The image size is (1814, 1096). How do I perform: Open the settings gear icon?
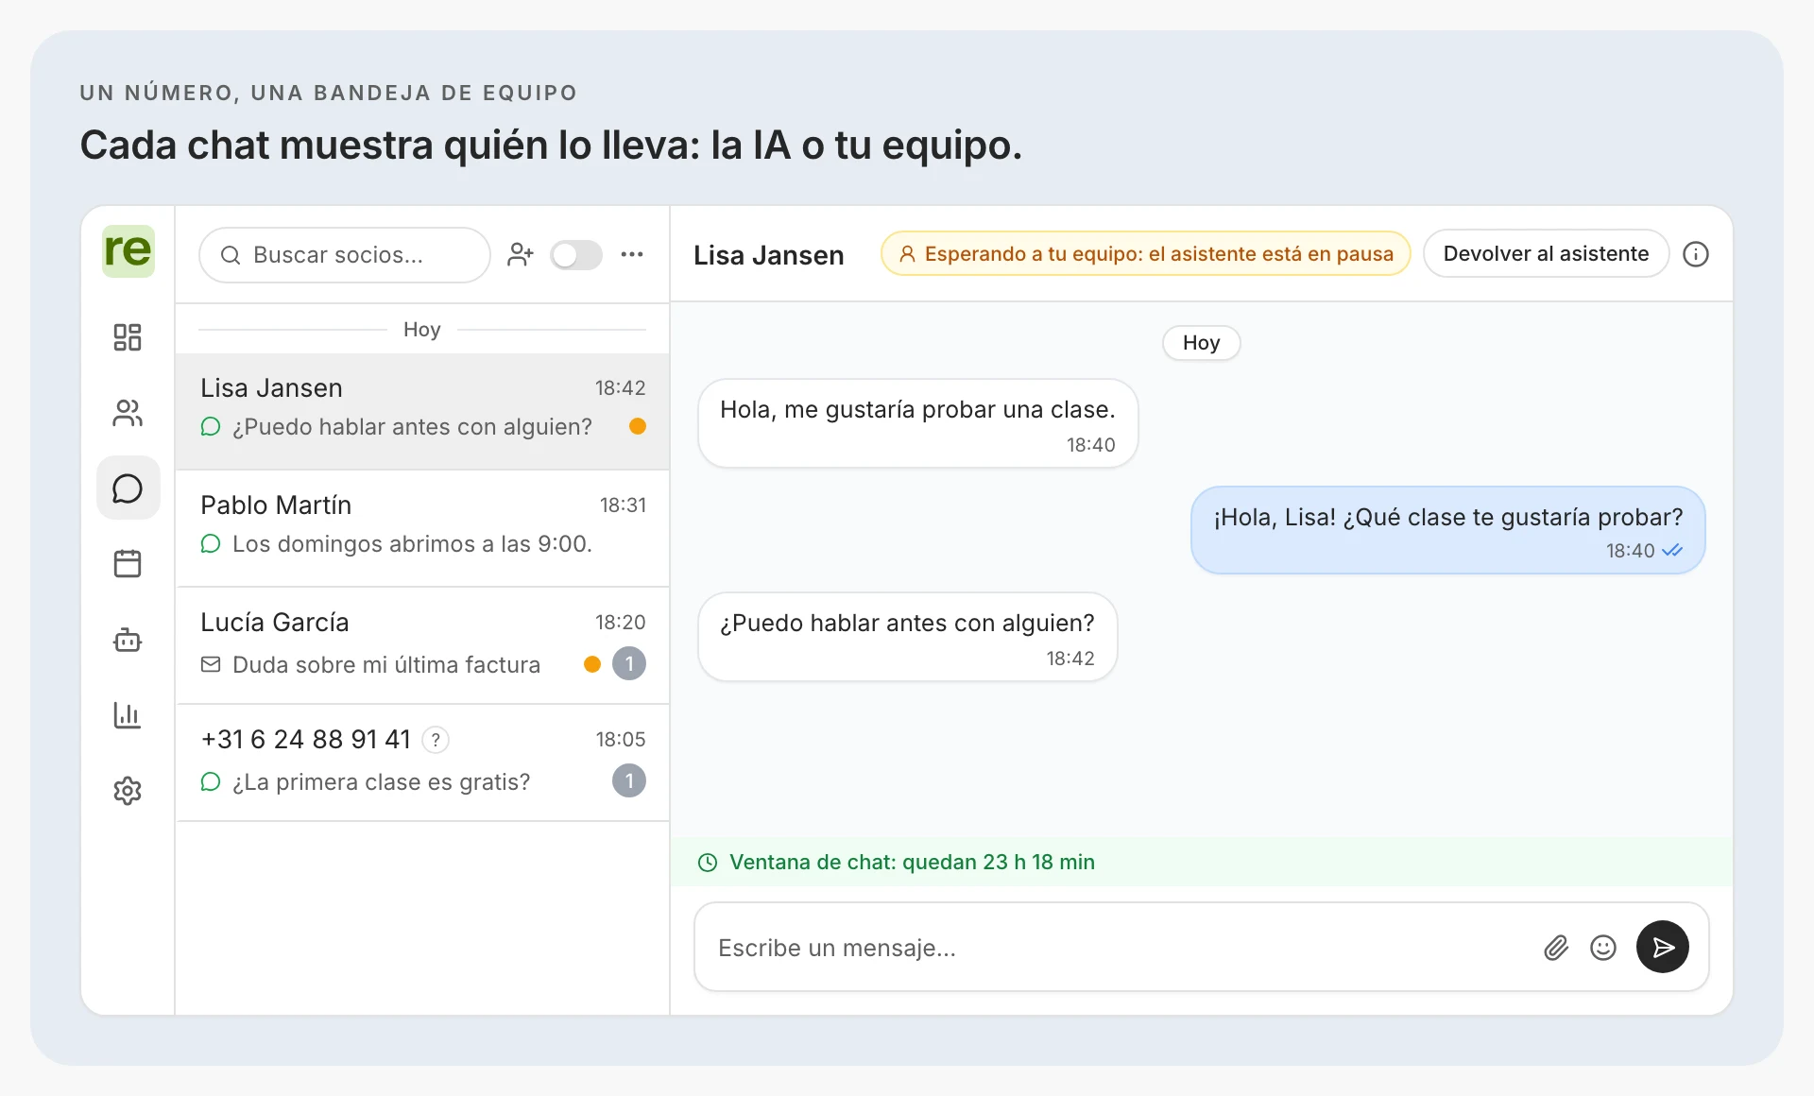click(x=128, y=791)
